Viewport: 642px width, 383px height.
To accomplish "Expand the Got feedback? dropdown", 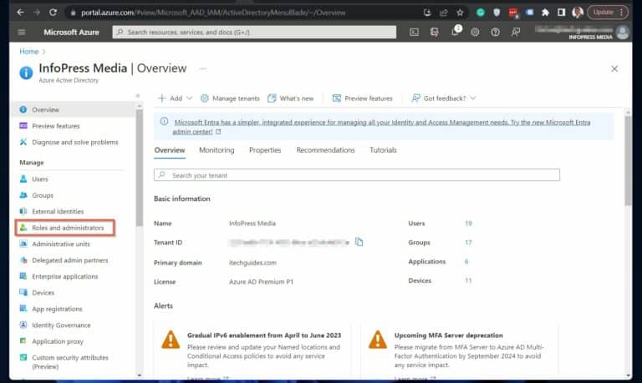I will tap(444, 98).
